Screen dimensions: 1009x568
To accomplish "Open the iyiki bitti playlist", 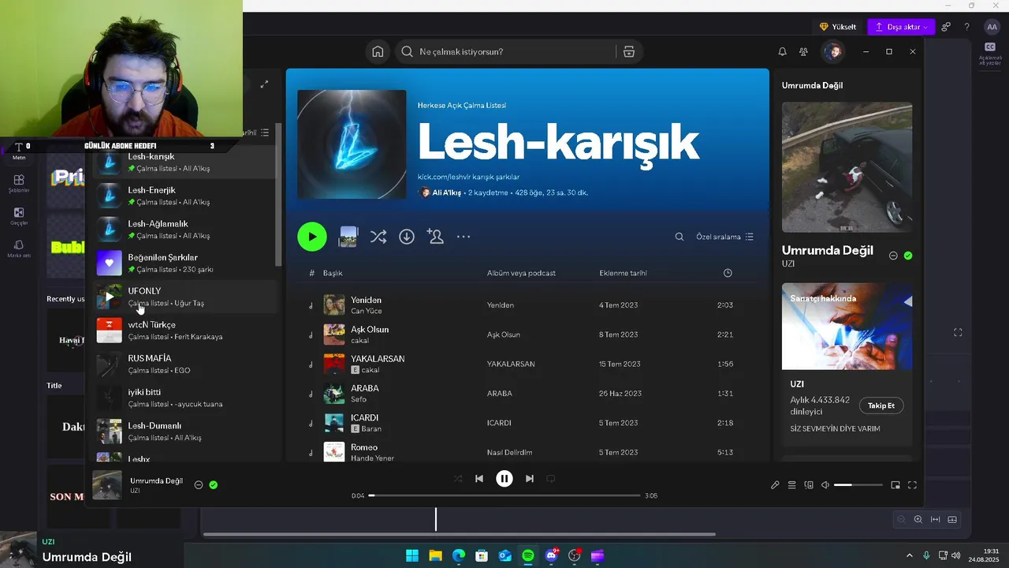I will (x=185, y=398).
